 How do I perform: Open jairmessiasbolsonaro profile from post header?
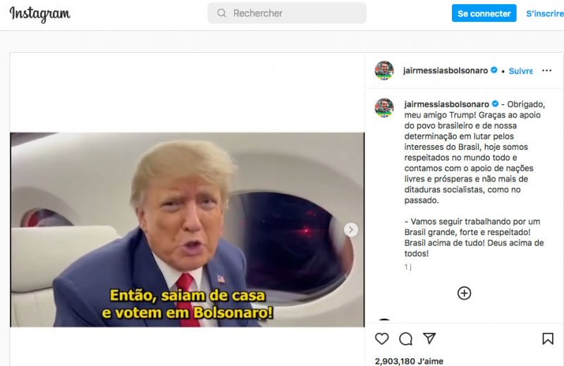(446, 70)
